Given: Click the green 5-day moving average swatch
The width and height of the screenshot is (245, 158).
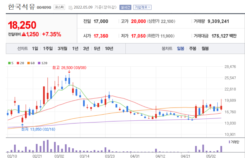Looking at the screenshot, I should click(x=9, y=63).
